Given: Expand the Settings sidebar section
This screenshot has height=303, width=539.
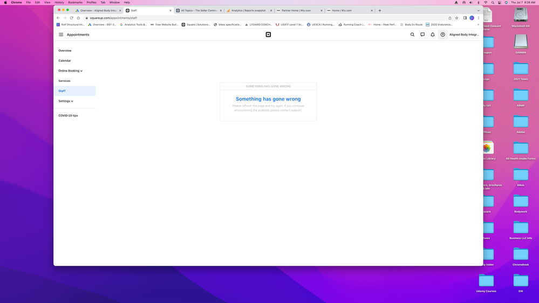Looking at the screenshot, I should (66, 101).
